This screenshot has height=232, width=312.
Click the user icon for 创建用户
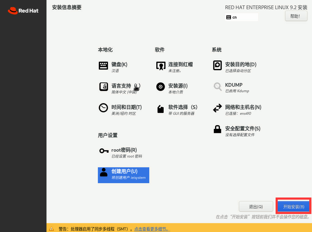pos(104,172)
